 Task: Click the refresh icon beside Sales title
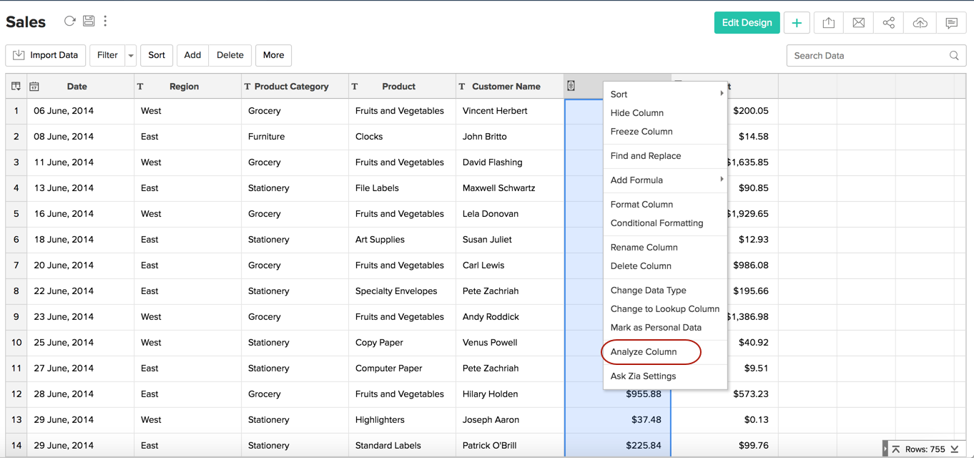point(69,21)
